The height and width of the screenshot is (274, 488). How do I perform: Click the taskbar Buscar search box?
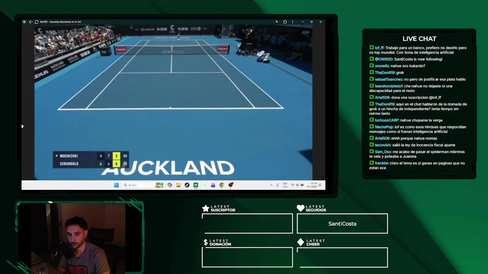point(143,185)
